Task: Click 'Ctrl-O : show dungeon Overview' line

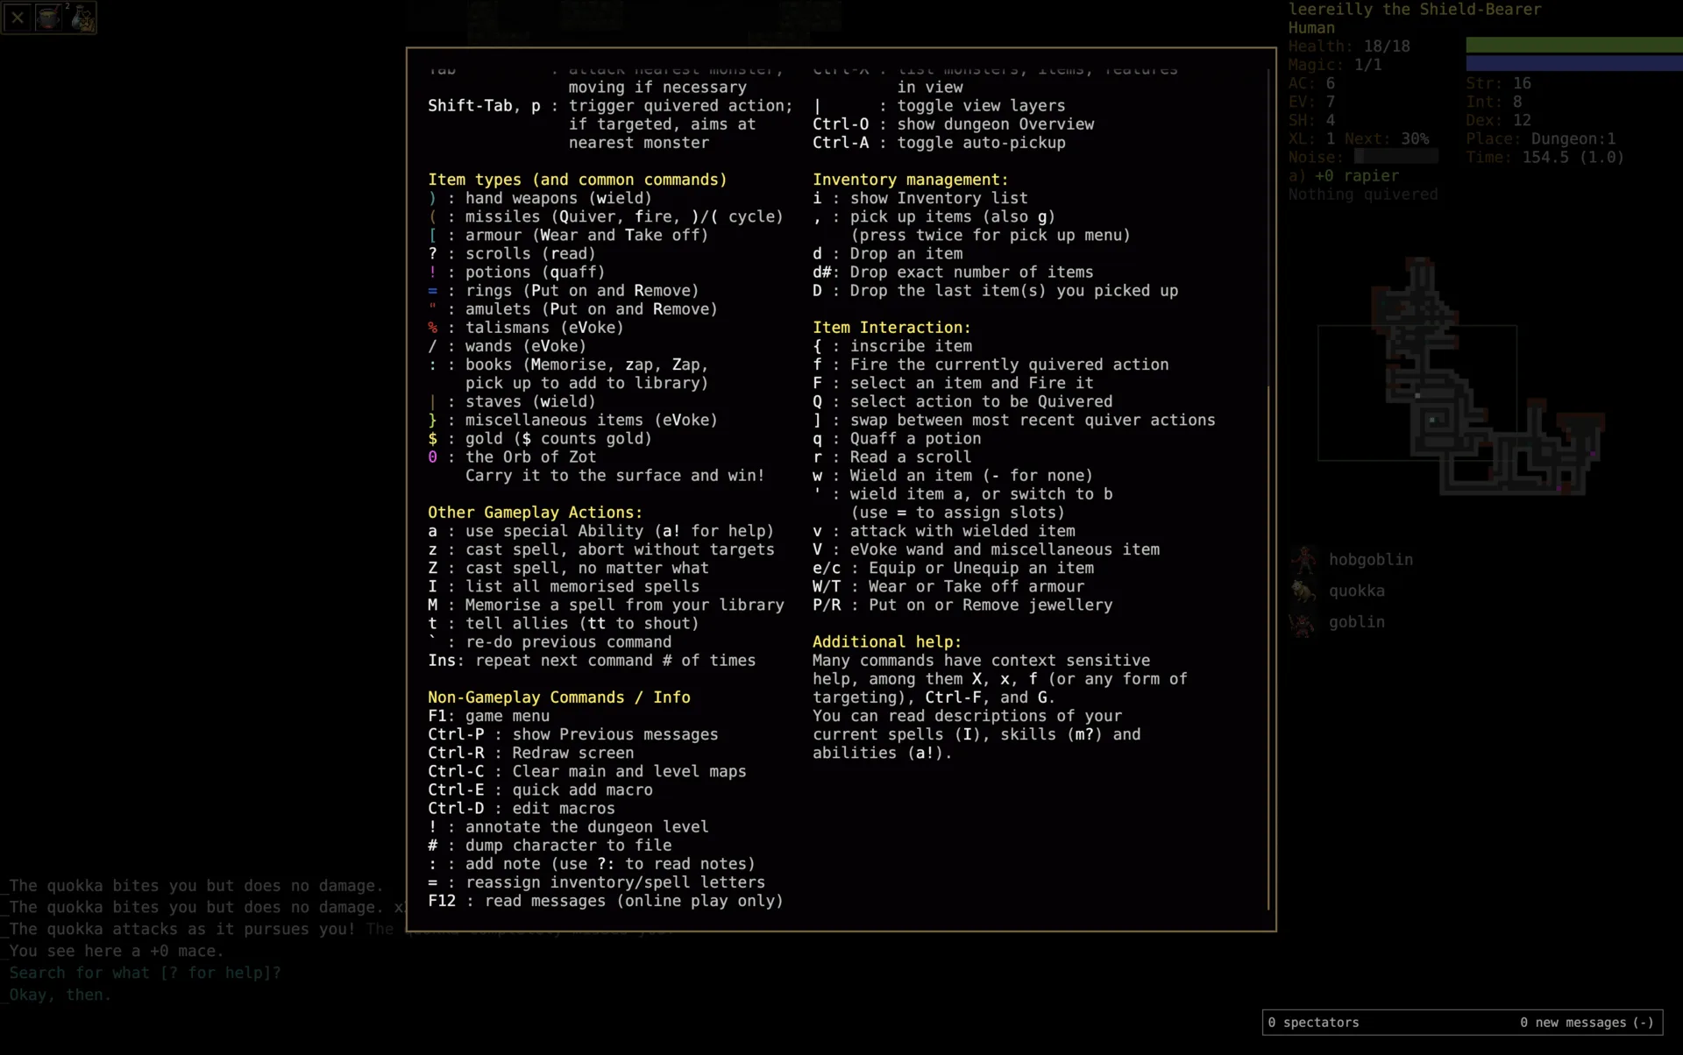Action: [953, 124]
